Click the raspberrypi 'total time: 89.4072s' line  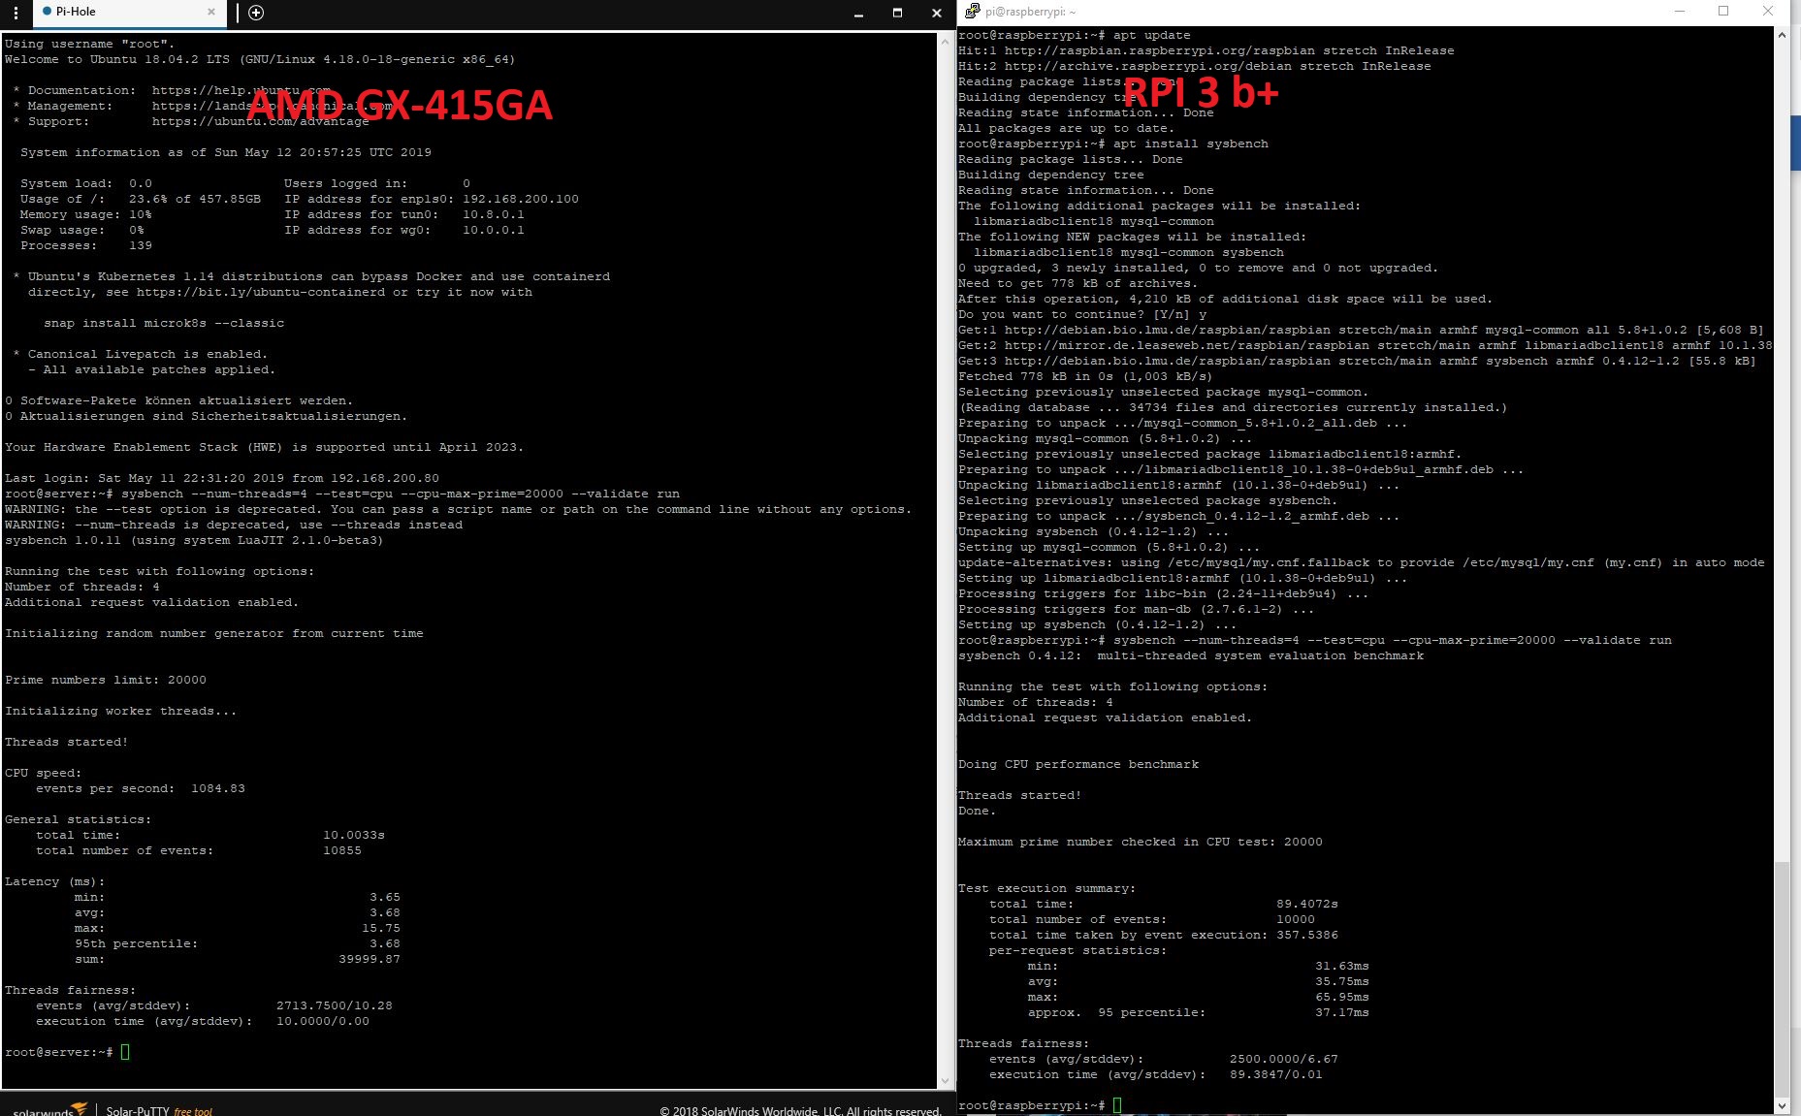[1164, 904]
